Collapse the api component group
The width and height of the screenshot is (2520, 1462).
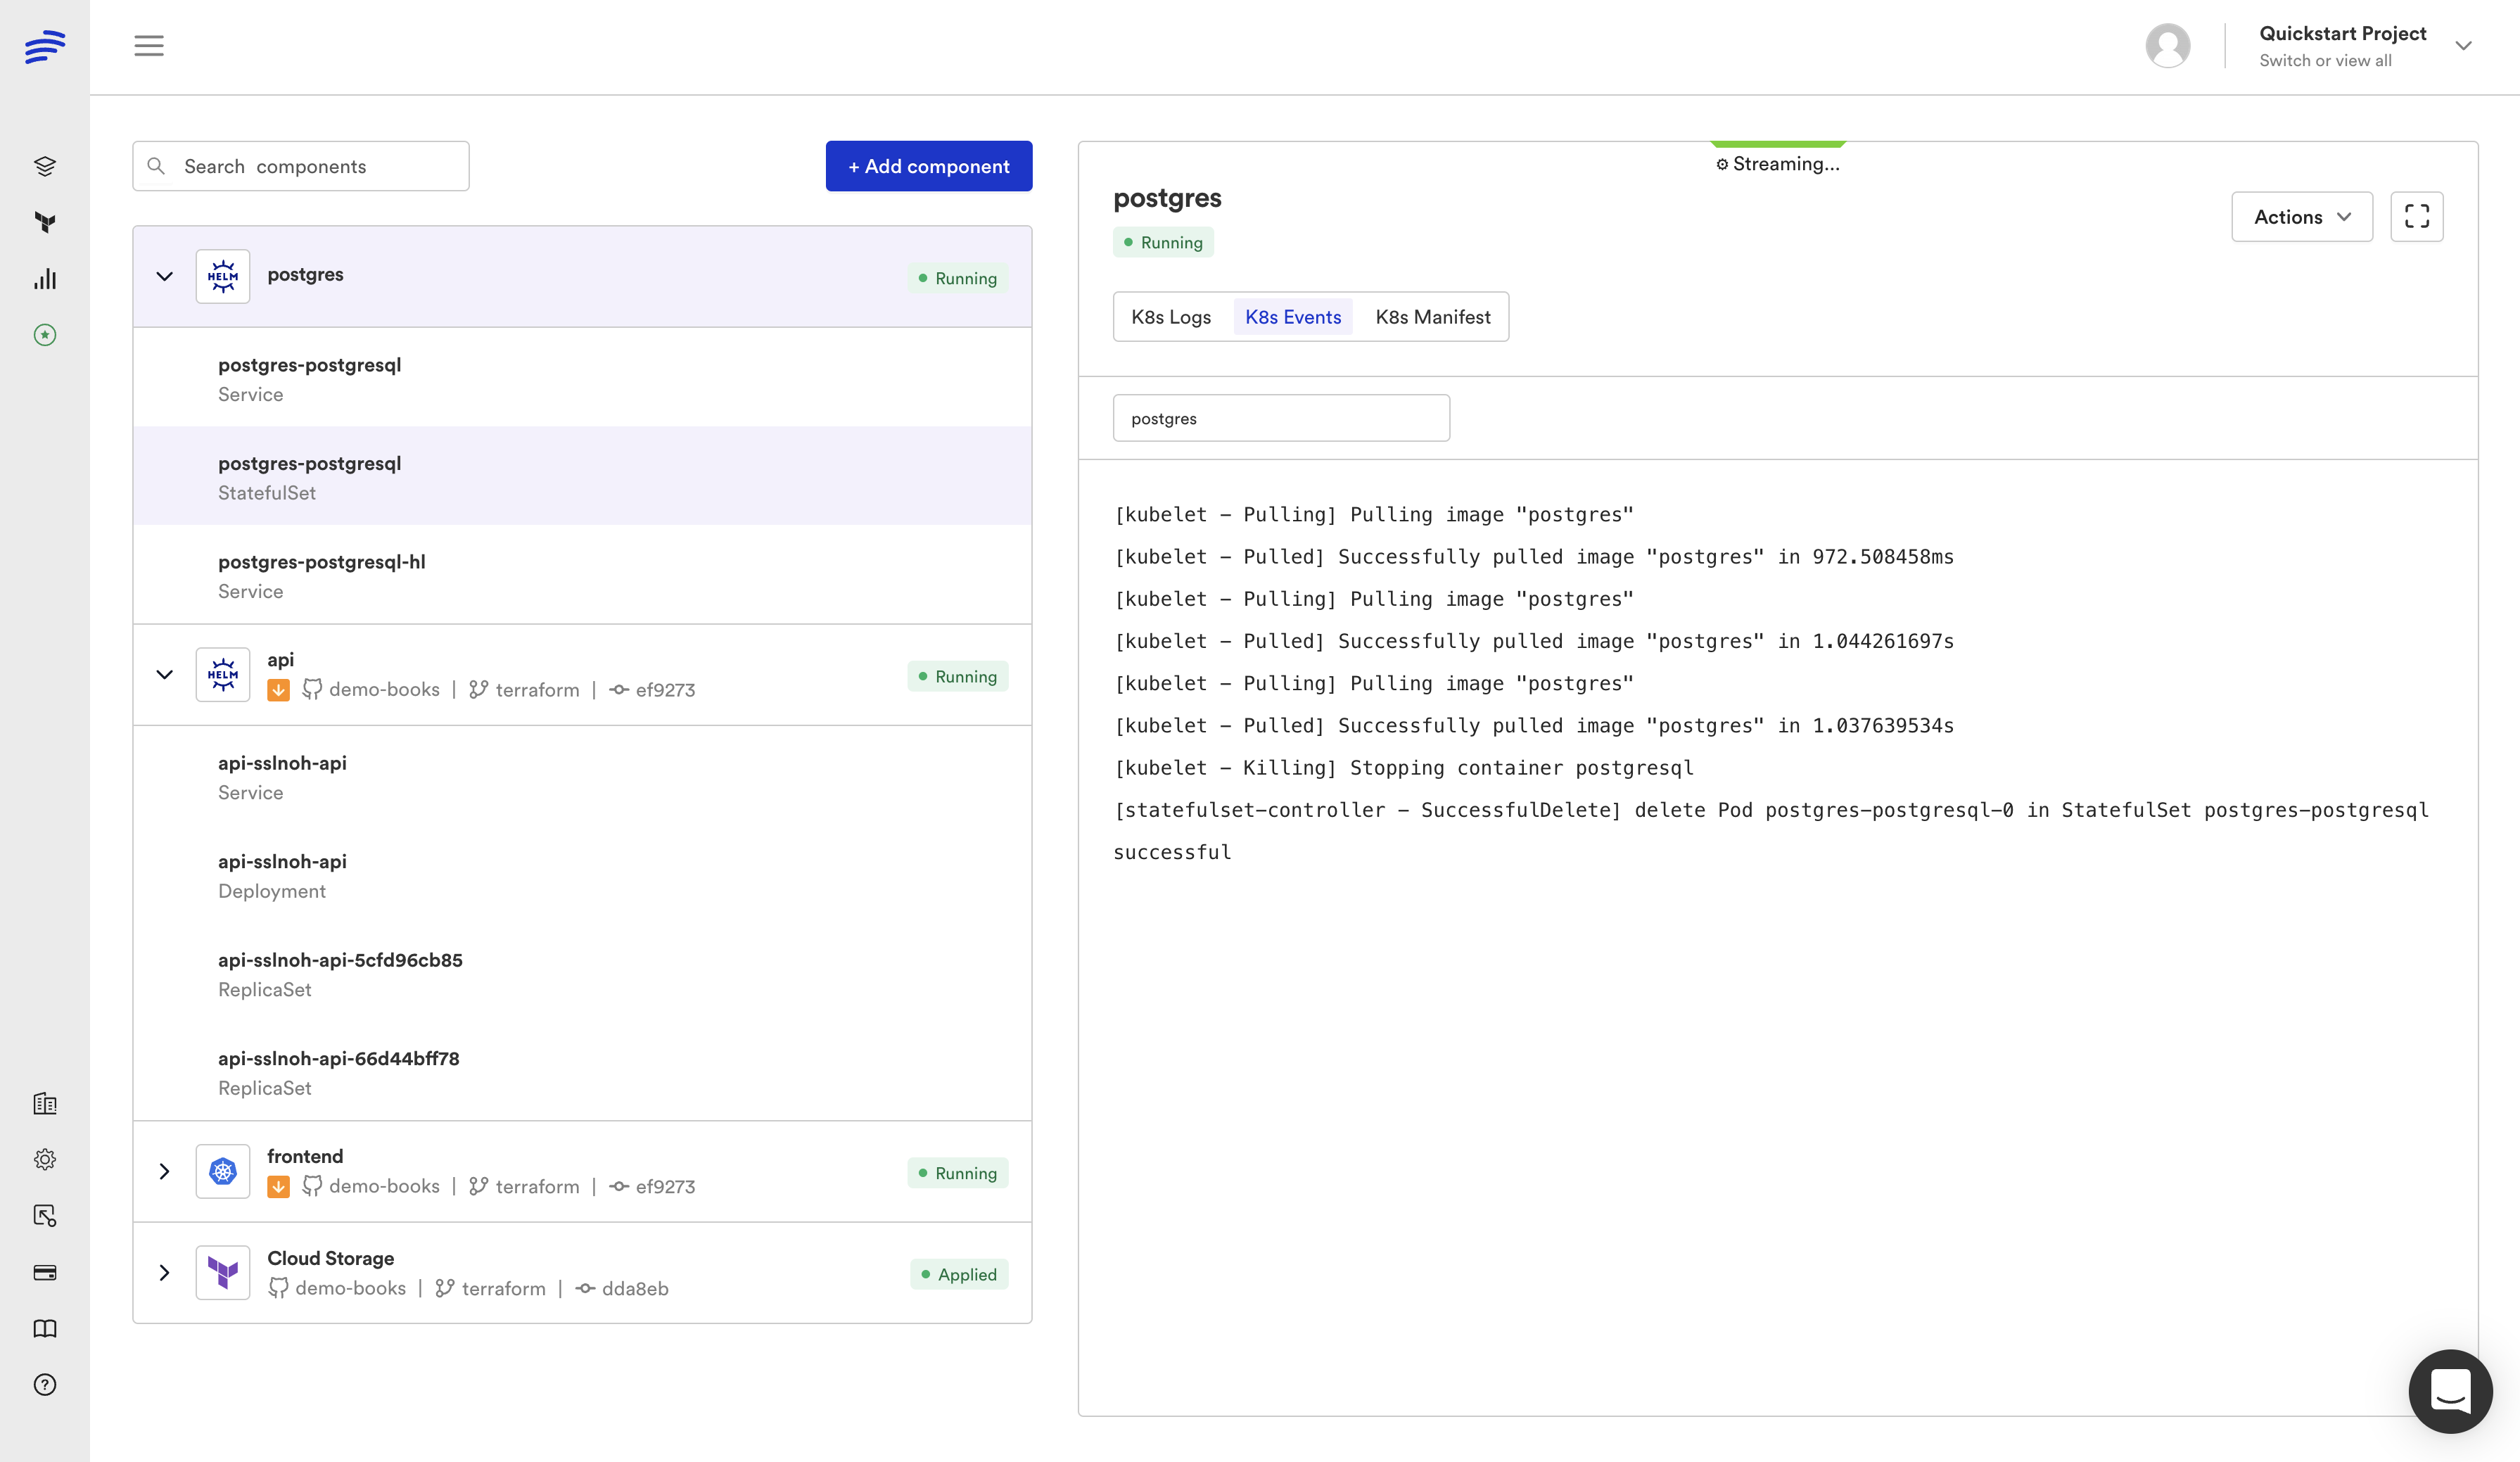tap(165, 675)
